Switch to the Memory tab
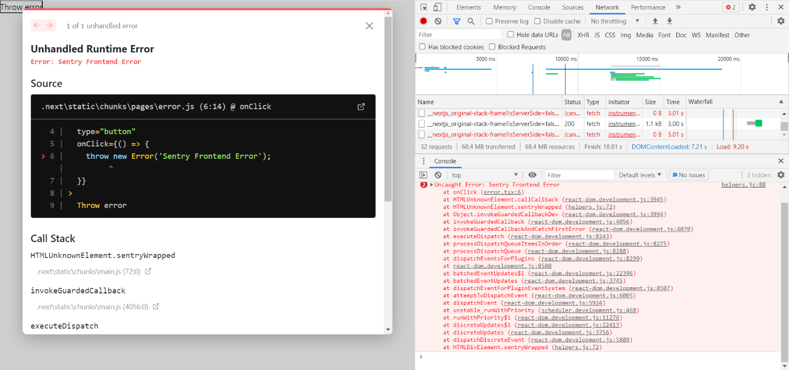The width and height of the screenshot is (789, 370). pyautogui.click(x=504, y=7)
